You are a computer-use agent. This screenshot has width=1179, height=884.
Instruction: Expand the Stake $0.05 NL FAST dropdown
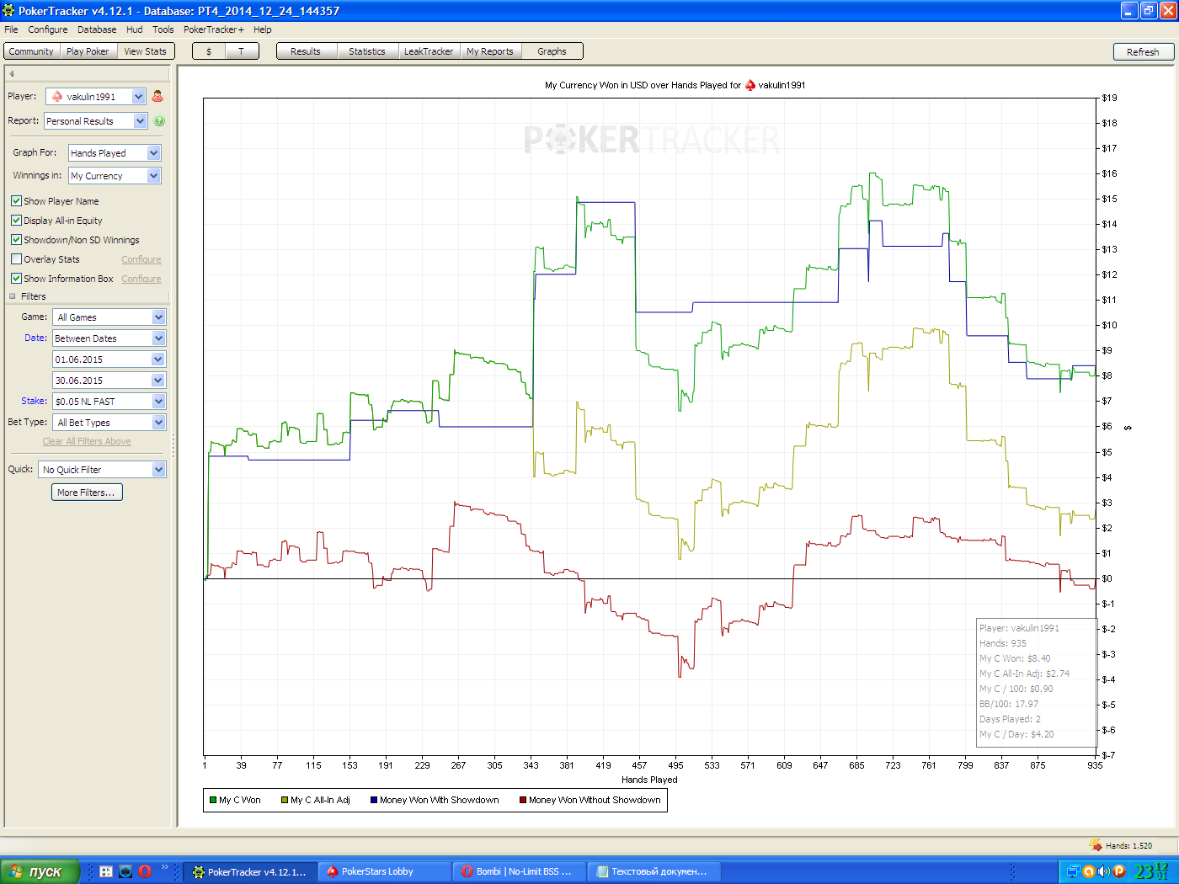point(109,402)
